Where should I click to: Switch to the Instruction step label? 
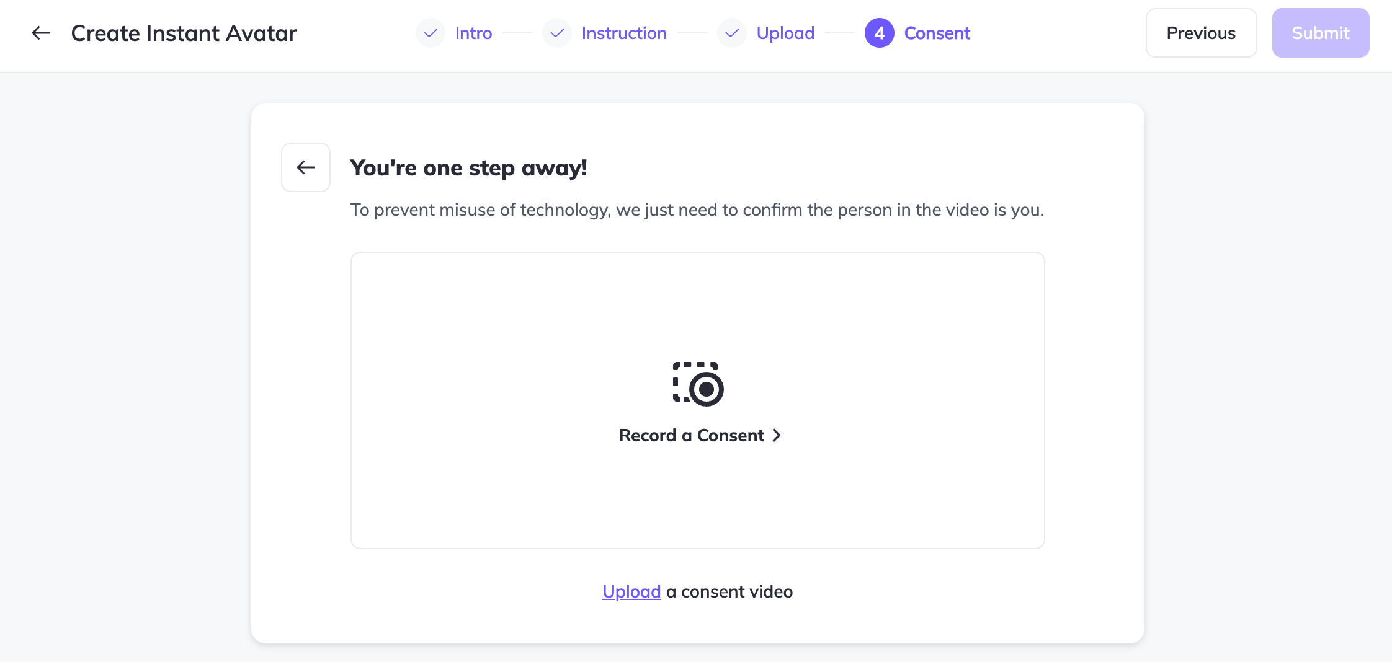coord(623,33)
